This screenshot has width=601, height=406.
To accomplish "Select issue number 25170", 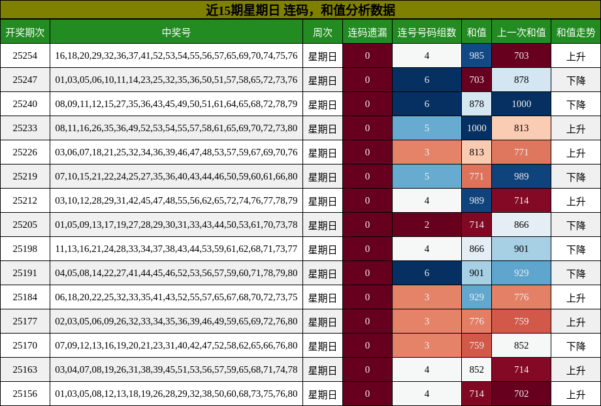I will tap(25, 345).
